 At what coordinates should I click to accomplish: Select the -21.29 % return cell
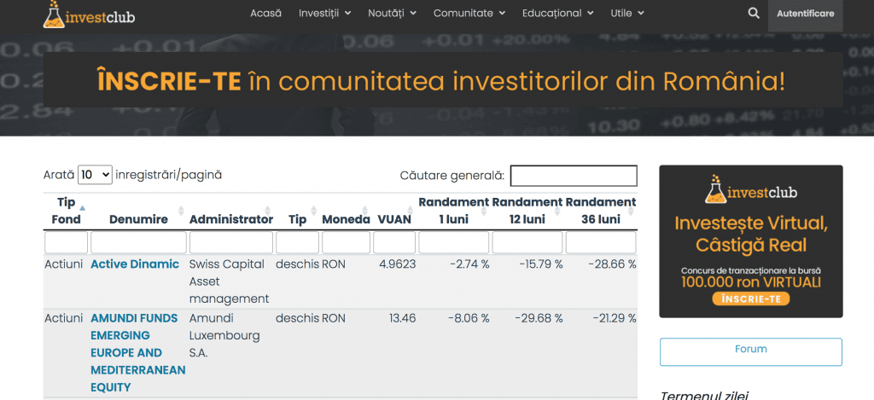coord(615,318)
